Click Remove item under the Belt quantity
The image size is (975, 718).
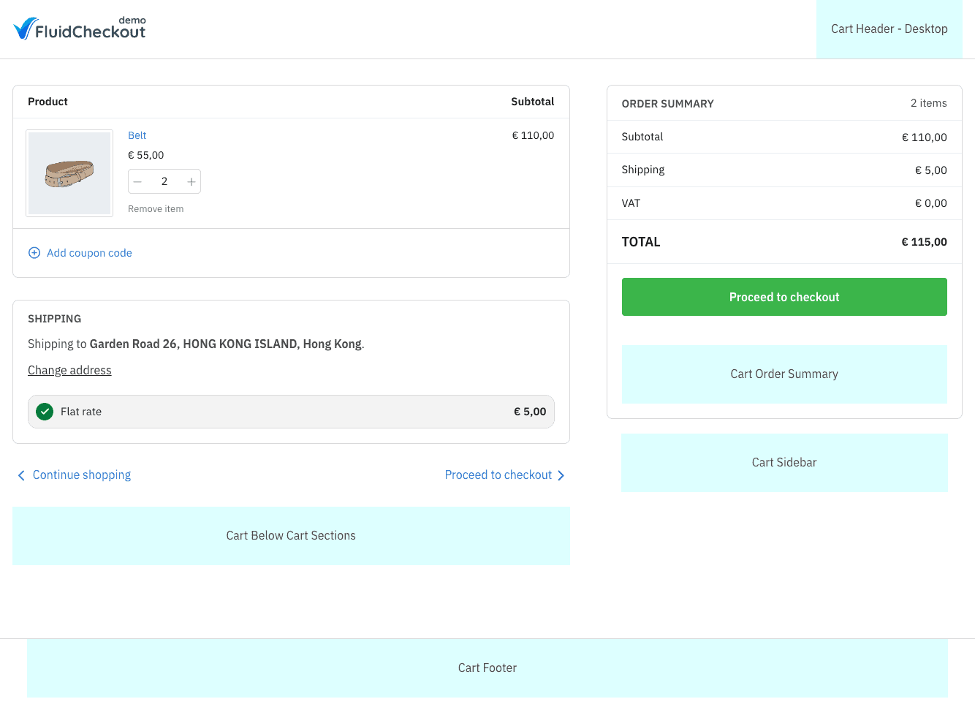tap(156, 208)
